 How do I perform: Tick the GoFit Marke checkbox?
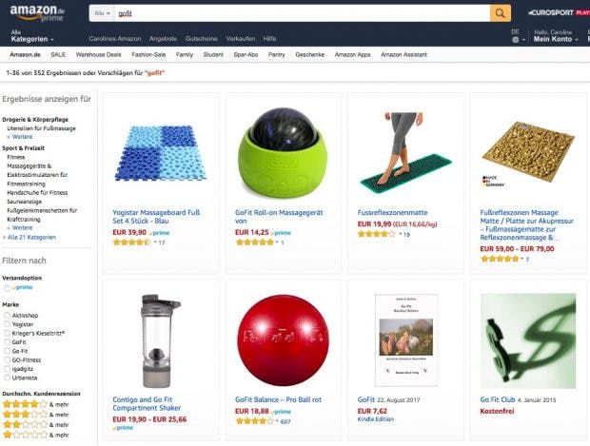7,342
